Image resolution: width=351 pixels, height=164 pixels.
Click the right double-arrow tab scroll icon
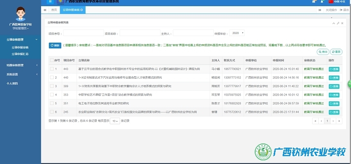coord(320,9)
